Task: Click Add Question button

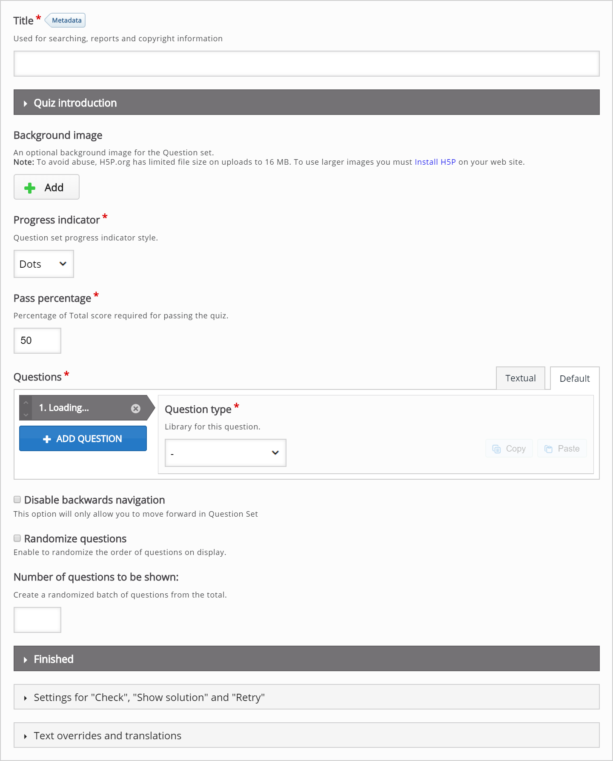Action: click(x=83, y=438)
